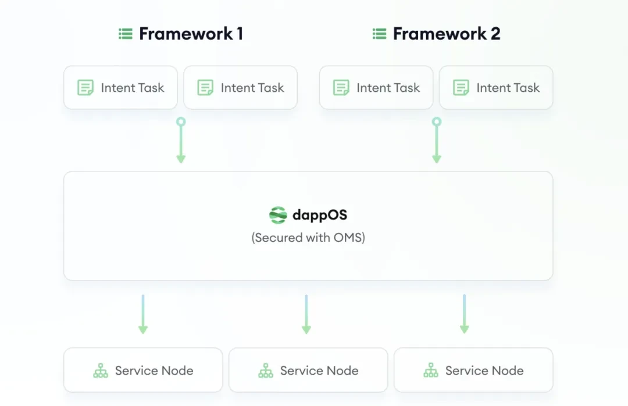Select the "Framework 2" heading text

point(447,34)
